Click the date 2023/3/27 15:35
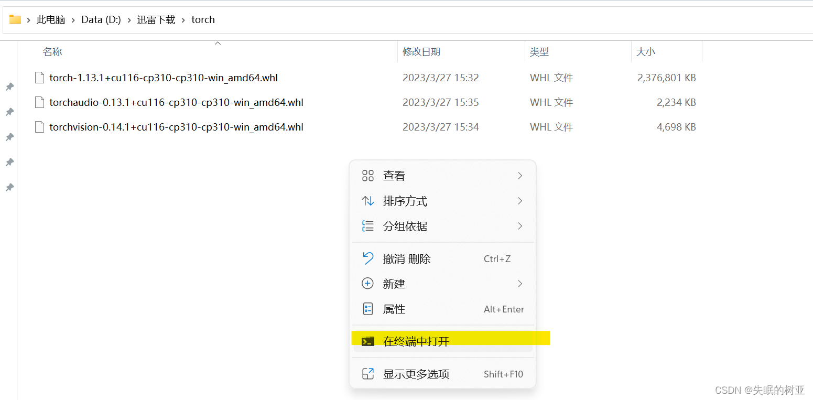813x400 pixels. [441, 102]
